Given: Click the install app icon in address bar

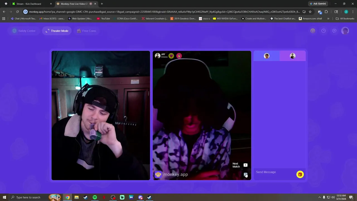Looking at the screenshot, I should [304, 12].
